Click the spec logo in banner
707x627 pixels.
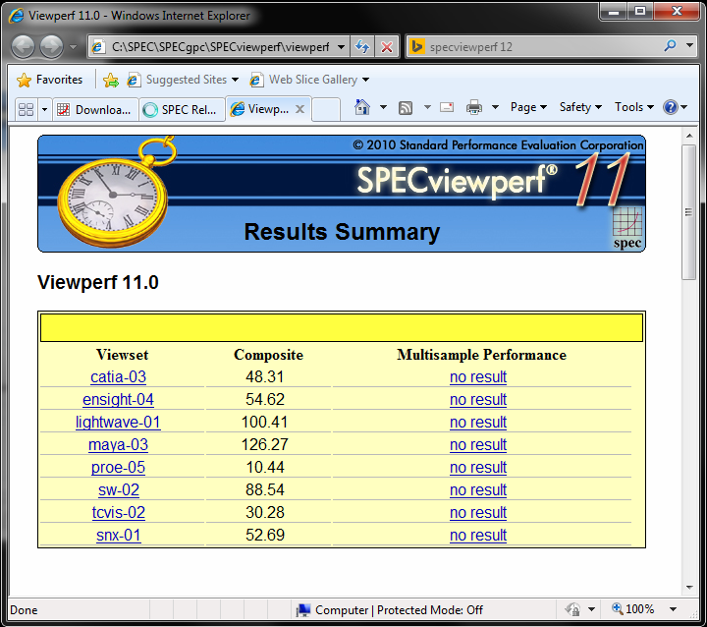pyautogui.click(x=627, y=228)
